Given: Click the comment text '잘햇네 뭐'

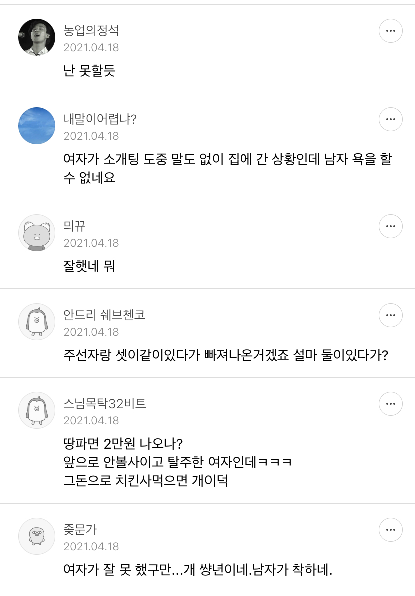Looking at the screenshot, I should coord(89,266).
